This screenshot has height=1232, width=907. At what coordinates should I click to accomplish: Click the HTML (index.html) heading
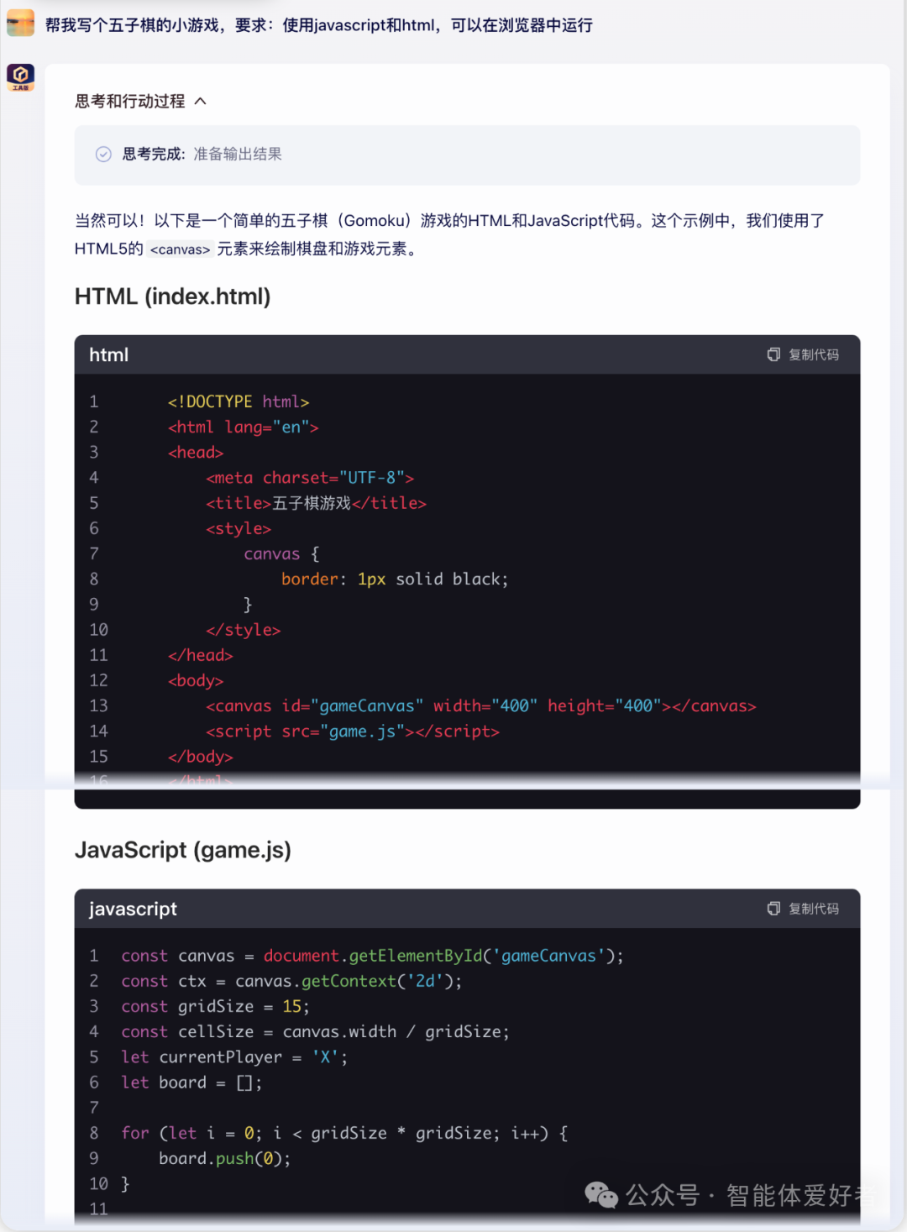[172, 296]
